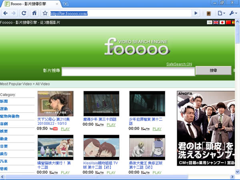Click PLAY for 魔導少年 video

[x=111, y=125]
